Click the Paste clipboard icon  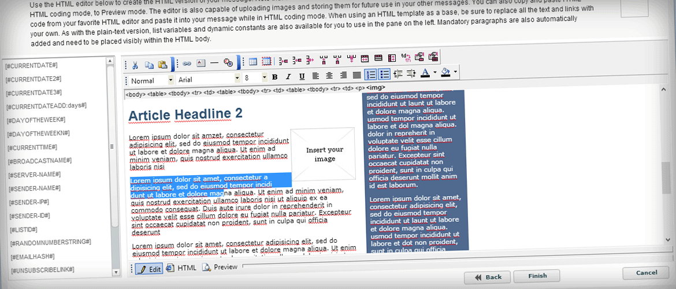click(x=162, y=64)
